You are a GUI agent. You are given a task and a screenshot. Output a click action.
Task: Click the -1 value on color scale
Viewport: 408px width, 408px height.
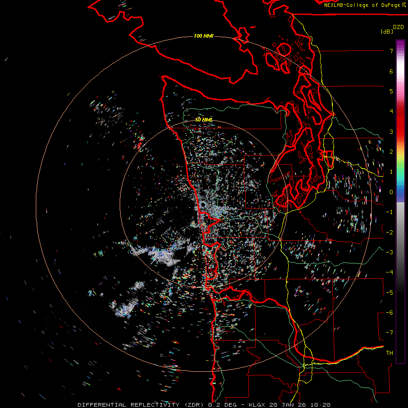tap(389, 212)
